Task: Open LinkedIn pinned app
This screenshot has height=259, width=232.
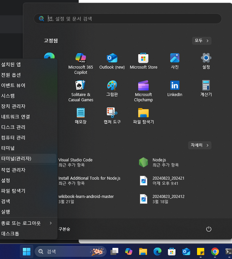Action: click(175, 89)
